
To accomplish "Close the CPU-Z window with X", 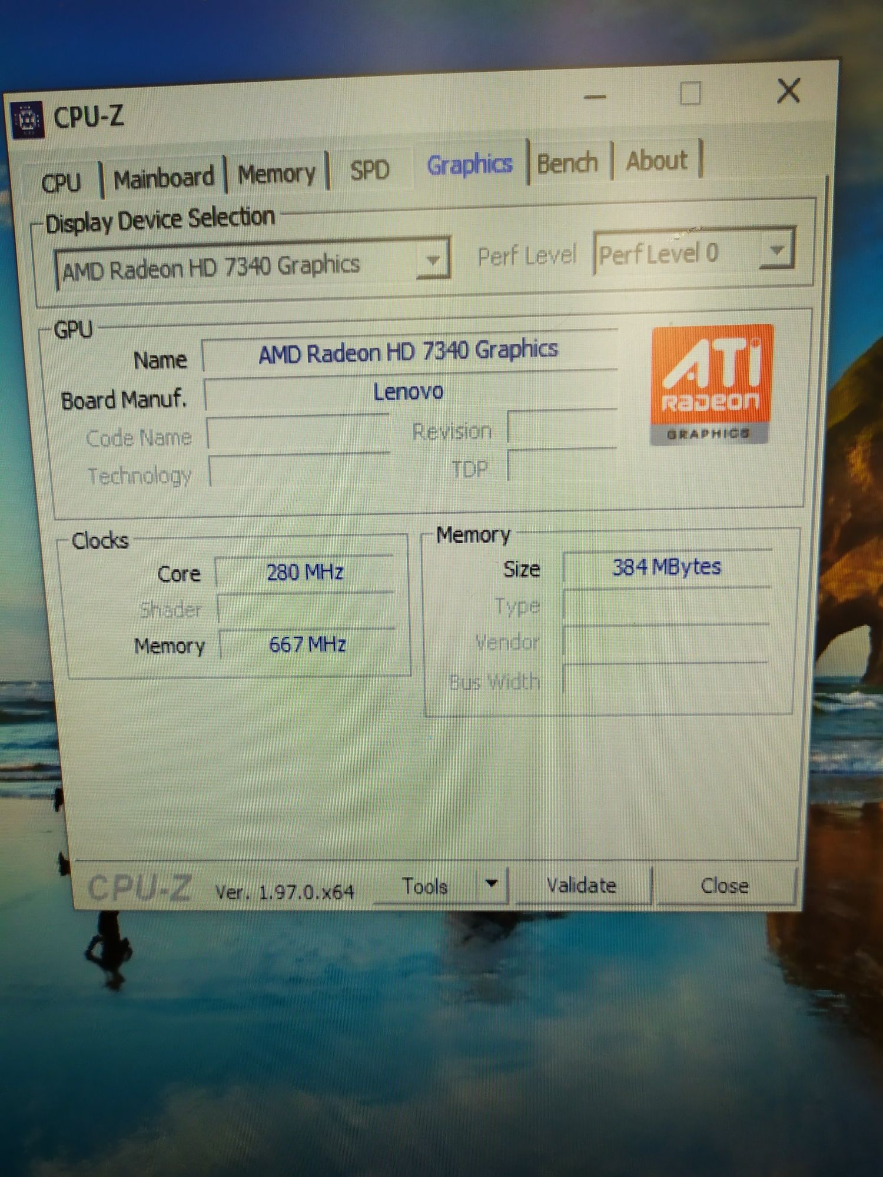I will coord(789,91).
